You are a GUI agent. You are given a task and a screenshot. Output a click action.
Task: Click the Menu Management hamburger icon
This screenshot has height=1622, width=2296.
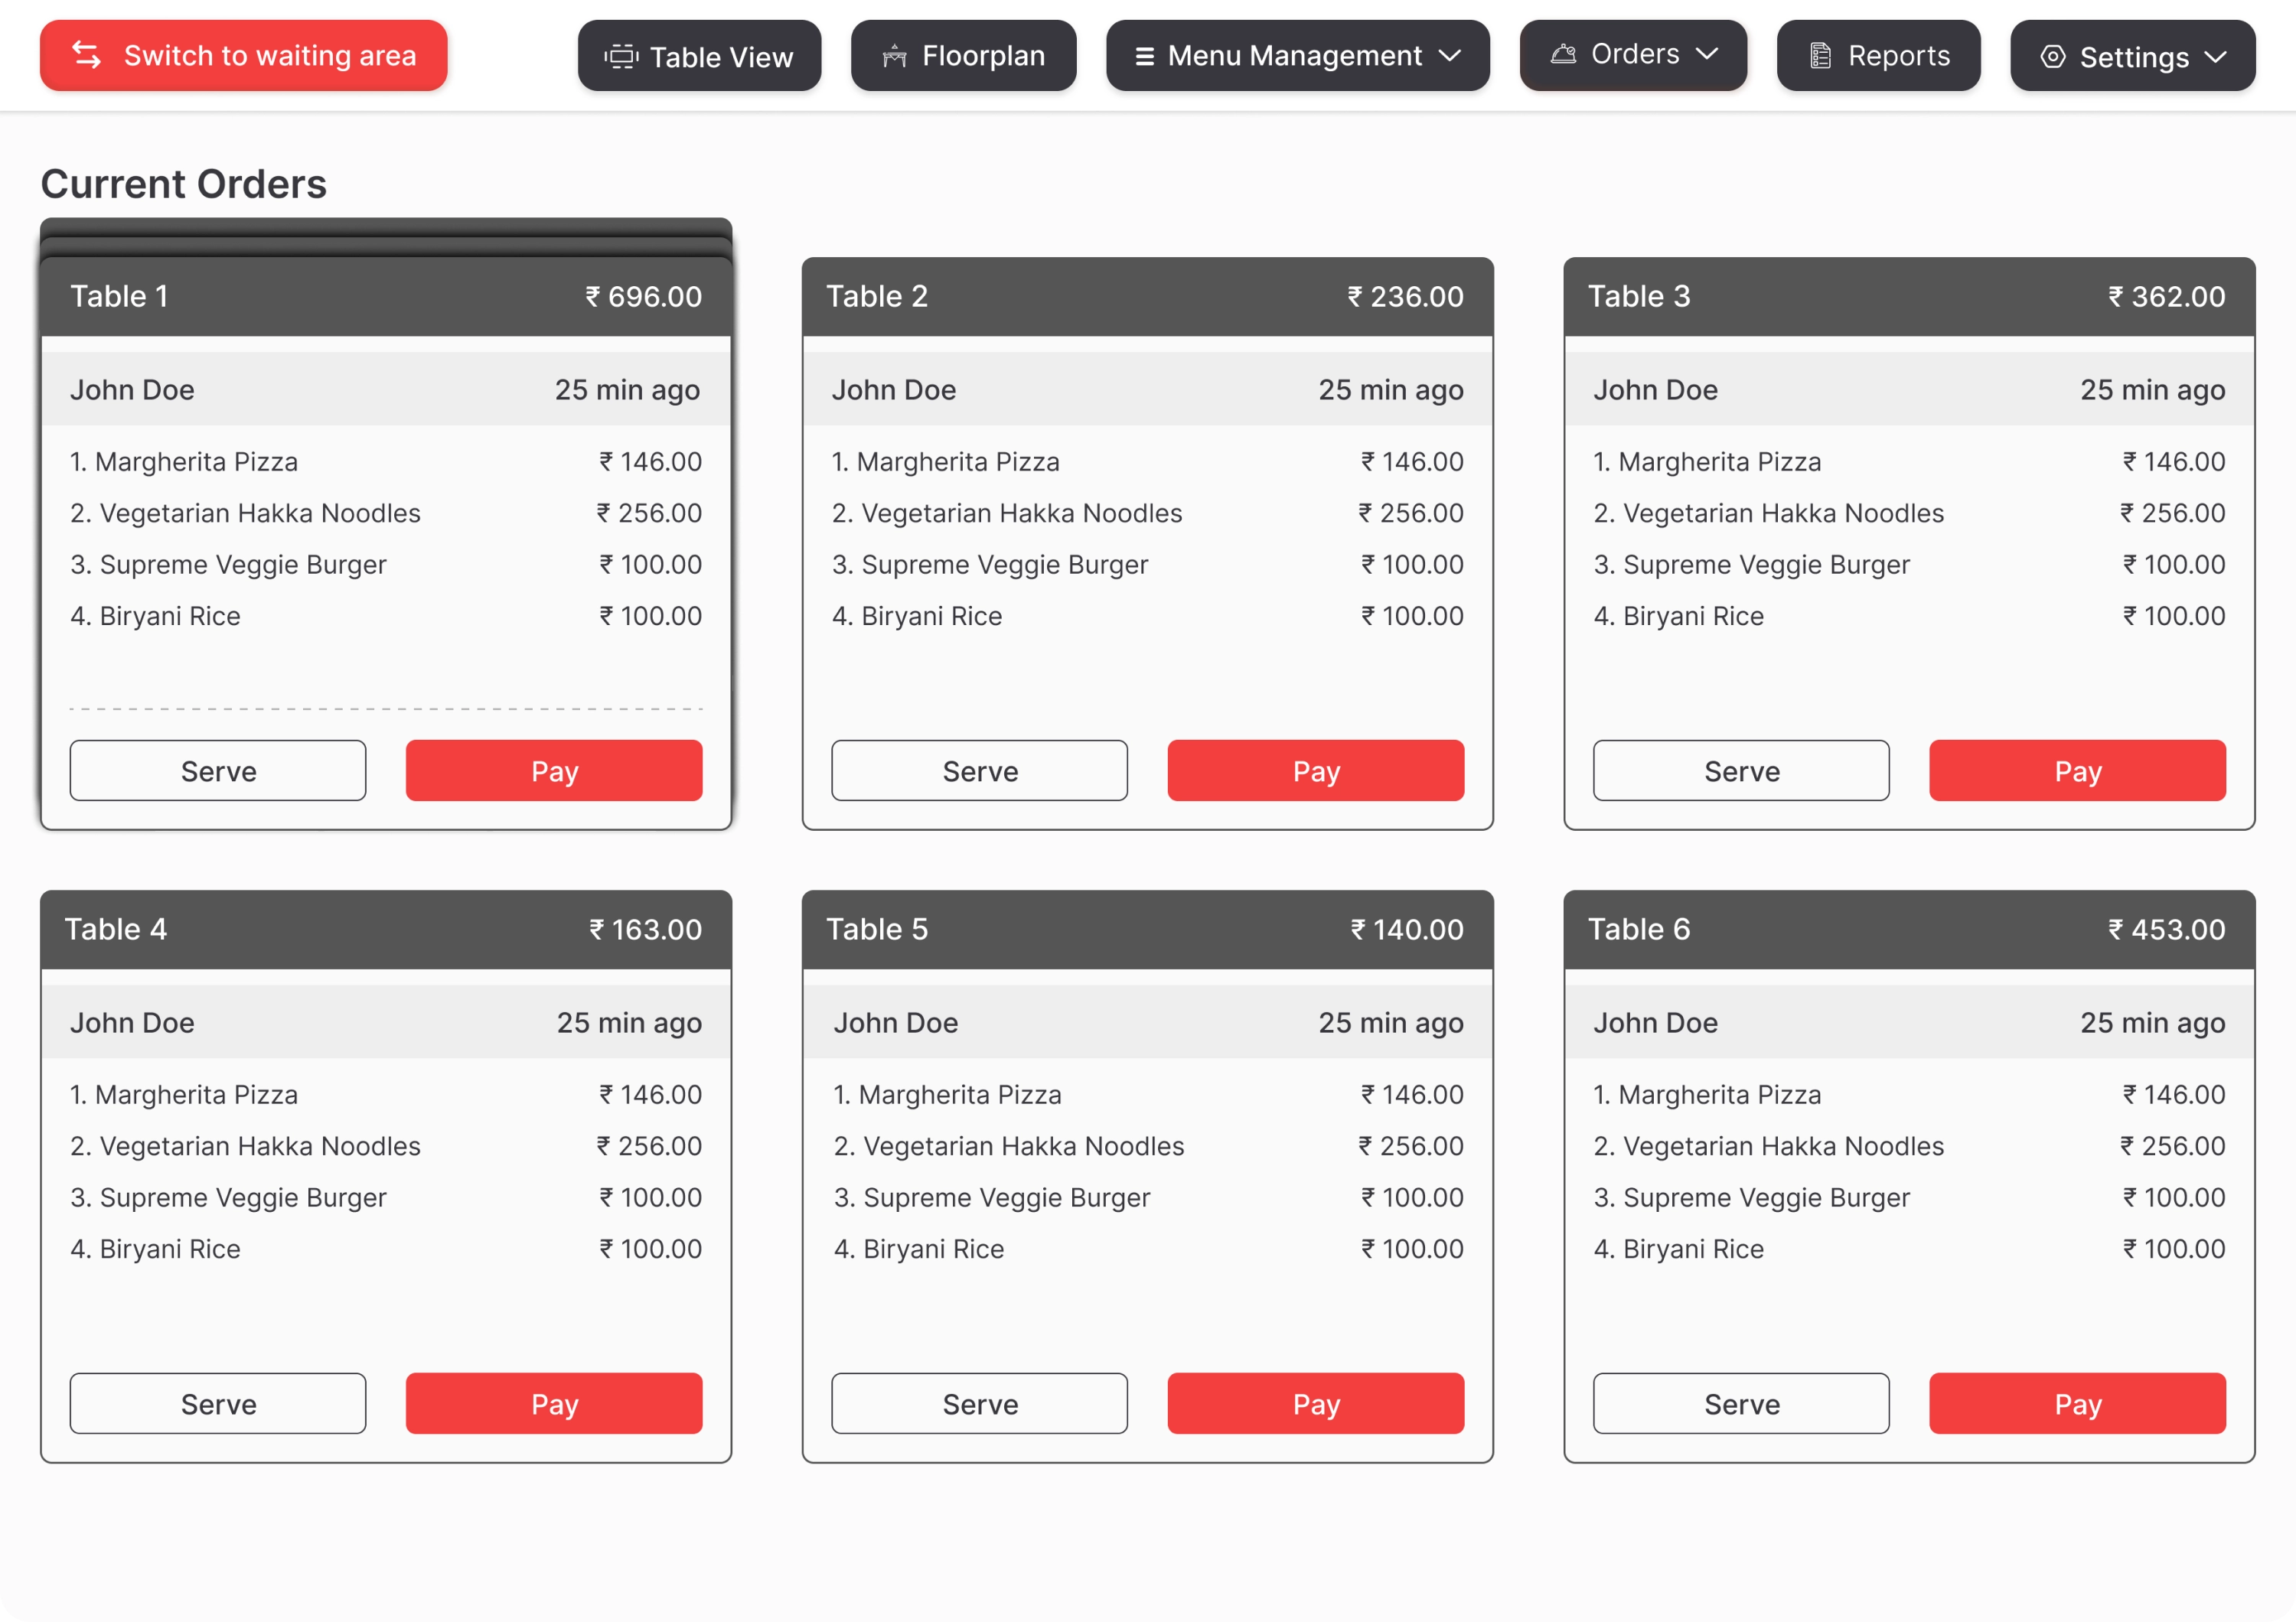pos(1145,57)
